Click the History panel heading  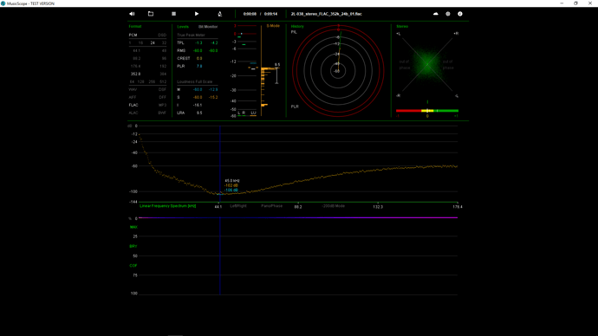pyautogui.click(x=297, y=26)
